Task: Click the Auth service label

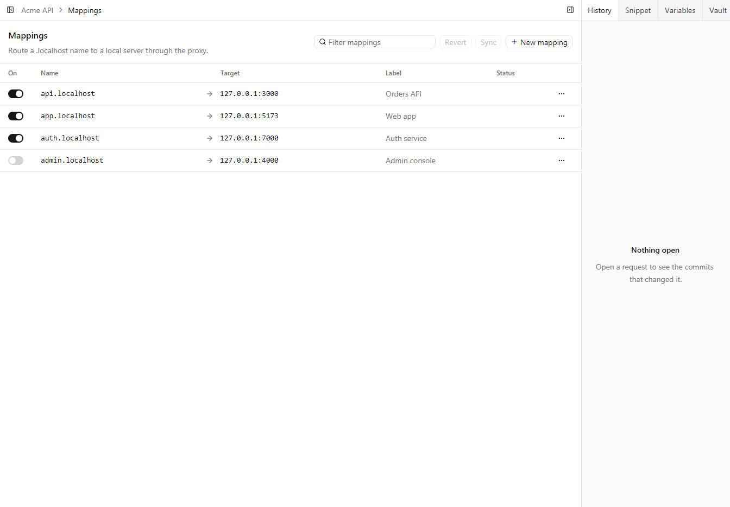Action: tap(406, 138)
